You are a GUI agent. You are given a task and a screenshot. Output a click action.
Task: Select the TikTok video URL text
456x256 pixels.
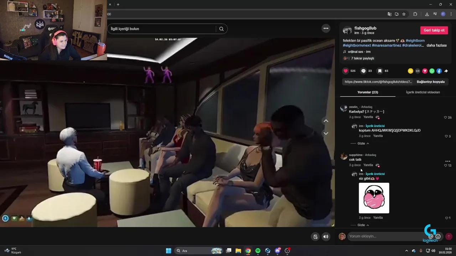point(378,82)
